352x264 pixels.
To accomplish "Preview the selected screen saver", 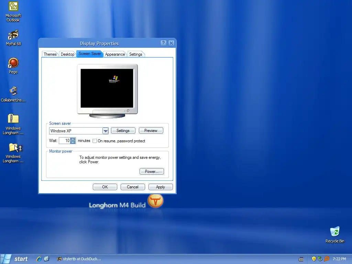I will [x=151, y=131].
